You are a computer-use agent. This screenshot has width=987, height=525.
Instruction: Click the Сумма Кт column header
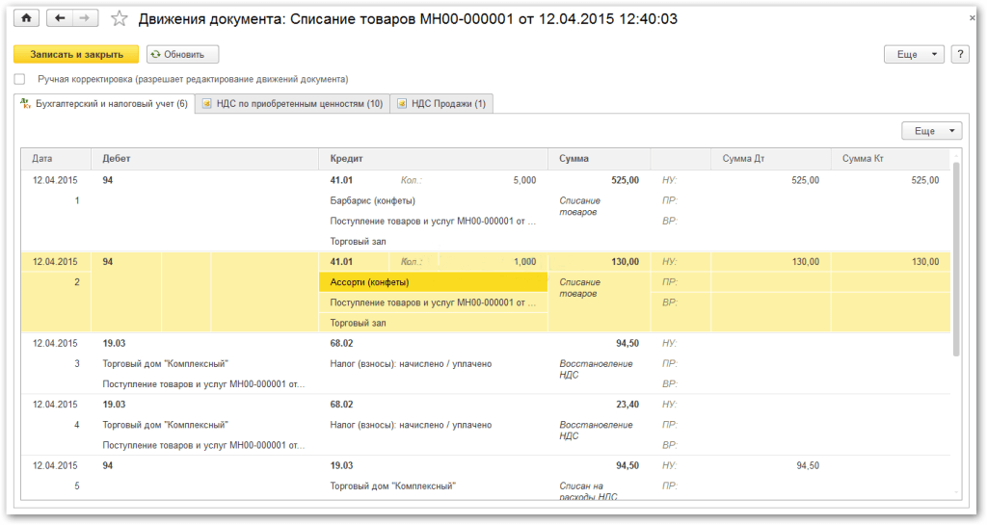point(862,158)
